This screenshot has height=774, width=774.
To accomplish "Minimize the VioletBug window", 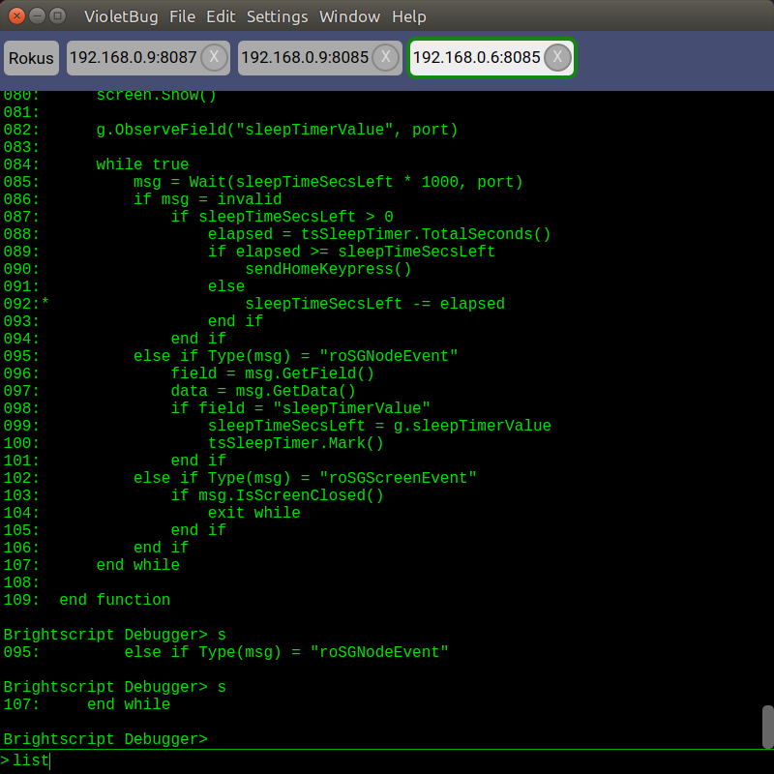I will coord(37,16).
